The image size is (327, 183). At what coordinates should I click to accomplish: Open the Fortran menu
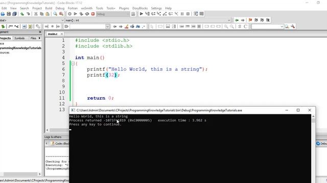click(73, 8)
